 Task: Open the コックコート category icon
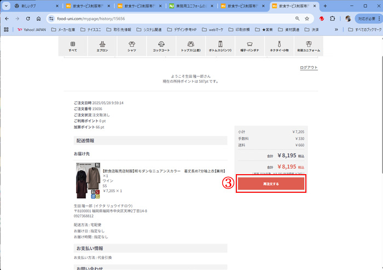coord(161,46)
